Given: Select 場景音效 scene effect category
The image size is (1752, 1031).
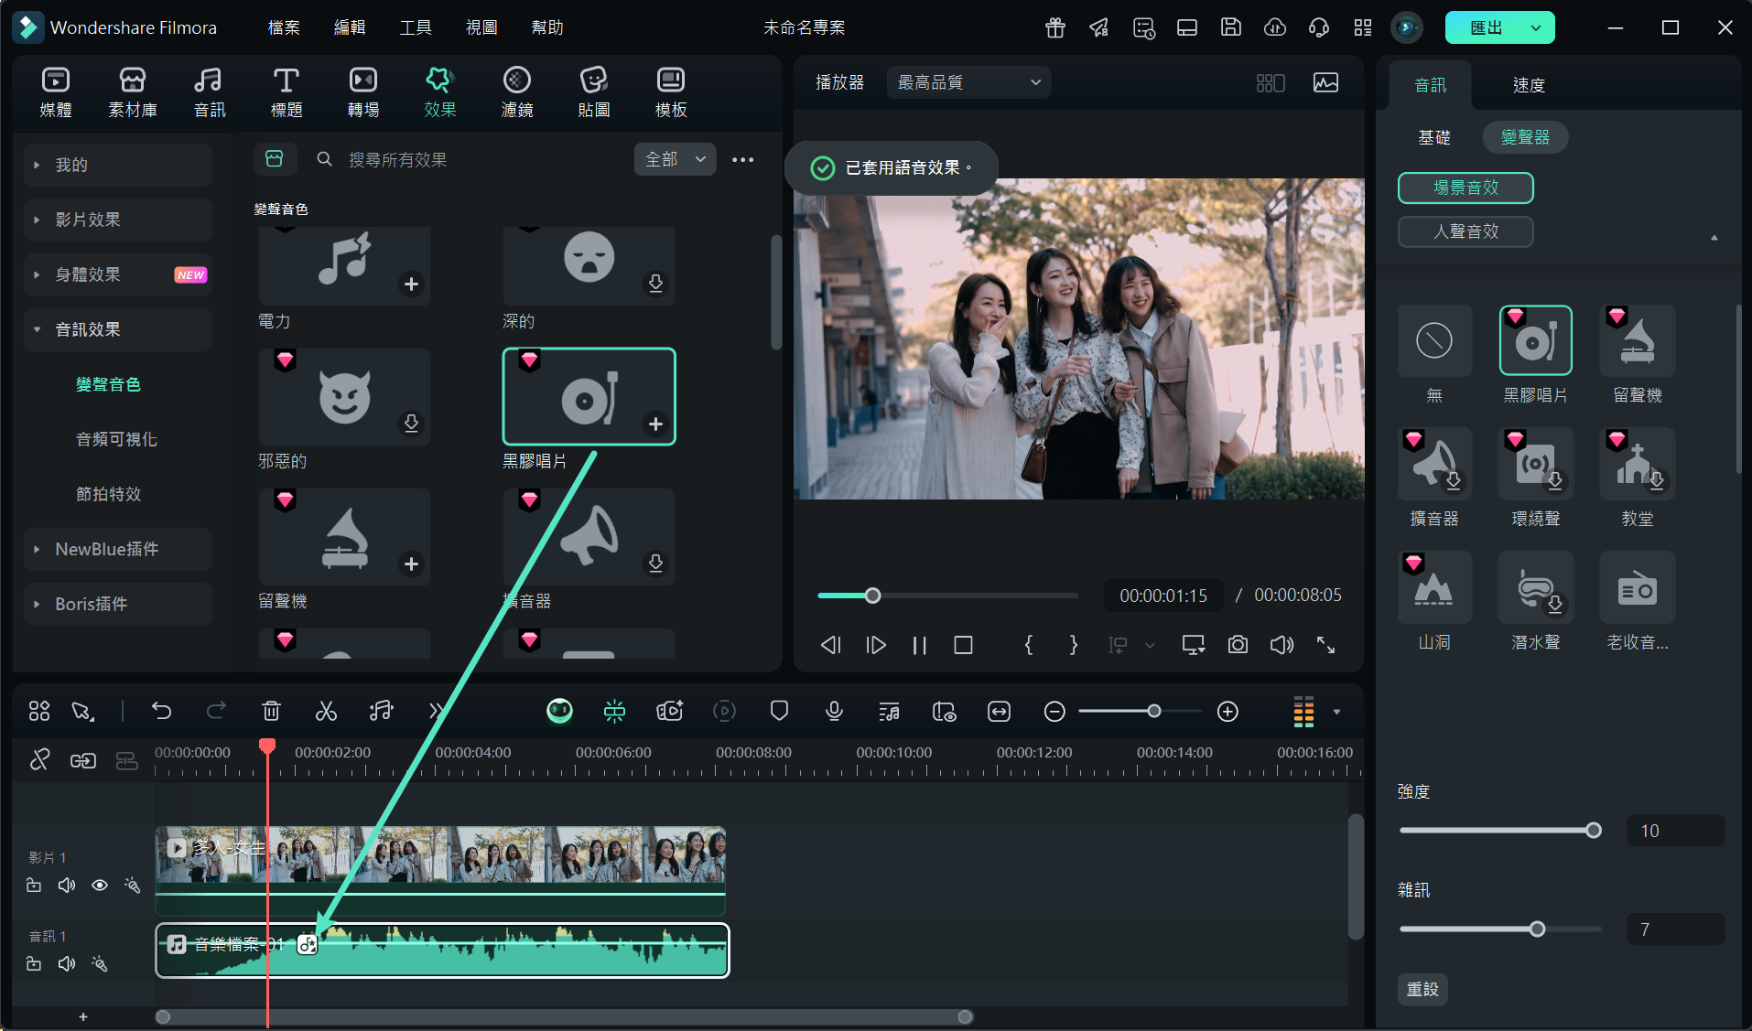Looking at the screenshot, I should pyautogui.click(x=1465, y=188).
